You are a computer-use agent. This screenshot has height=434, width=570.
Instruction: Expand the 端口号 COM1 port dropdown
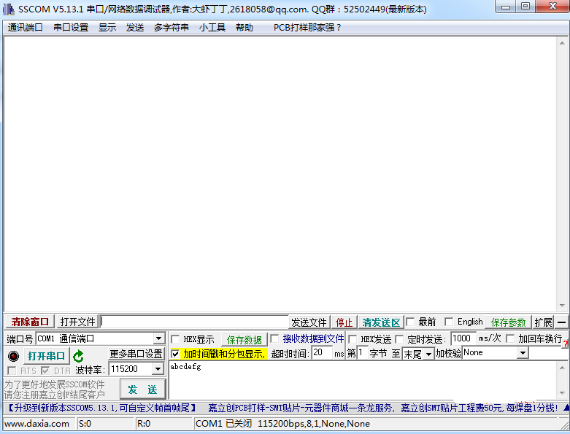(158, 339)
